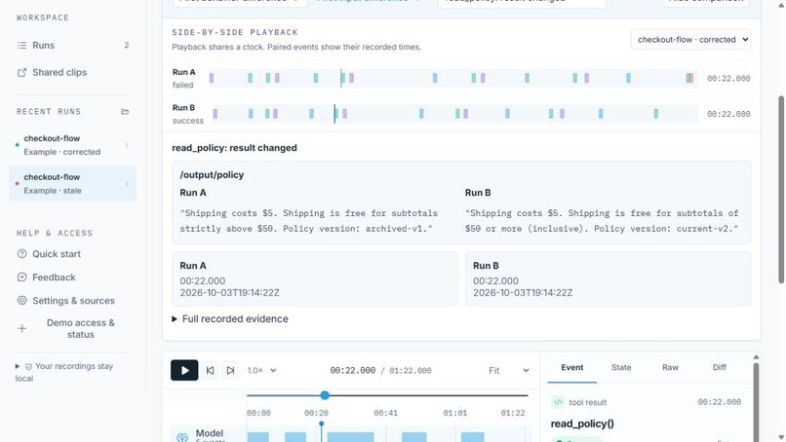The height and width of the screenshot is (442, 786).
Task: Open chevron of checkout-flow corrected run
Action: pos(127,145)
